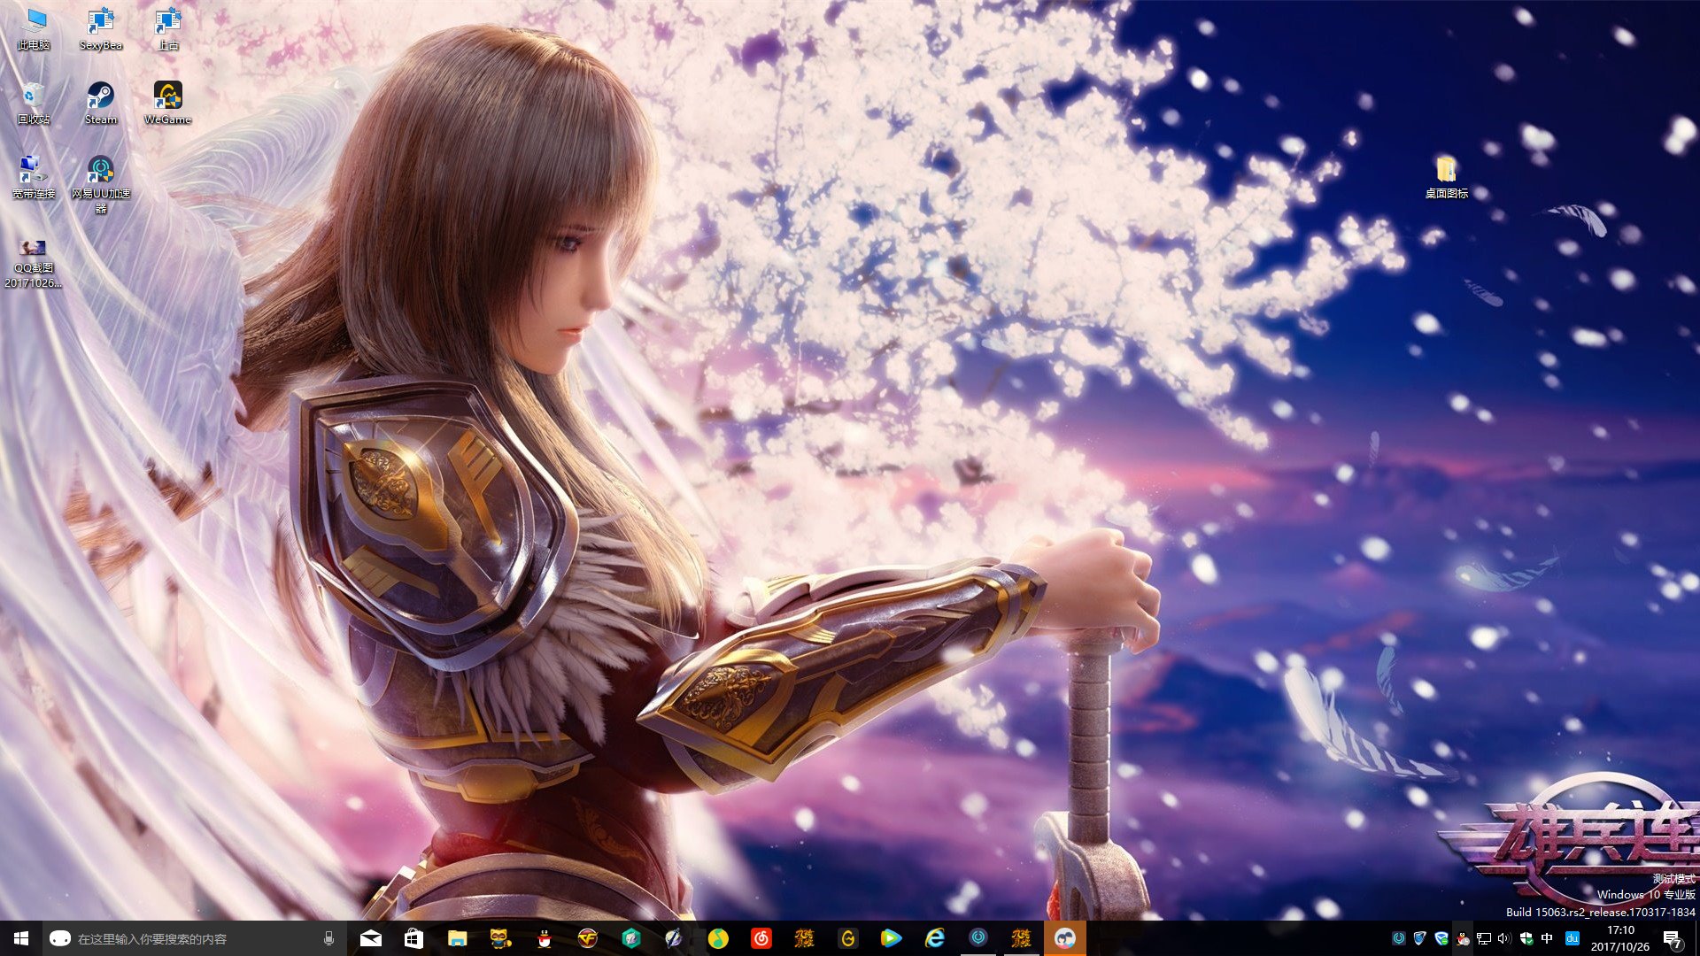
Task: Click the microphone icon in search bar
Action: click(328, 938)
